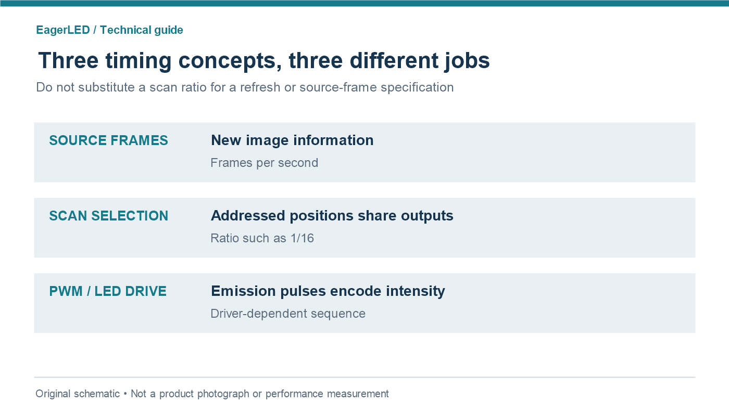Click the EagerLED / Technical guide header

click(x=109, y=30)
